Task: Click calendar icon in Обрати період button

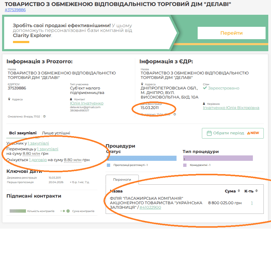Action: pos(209,133)
